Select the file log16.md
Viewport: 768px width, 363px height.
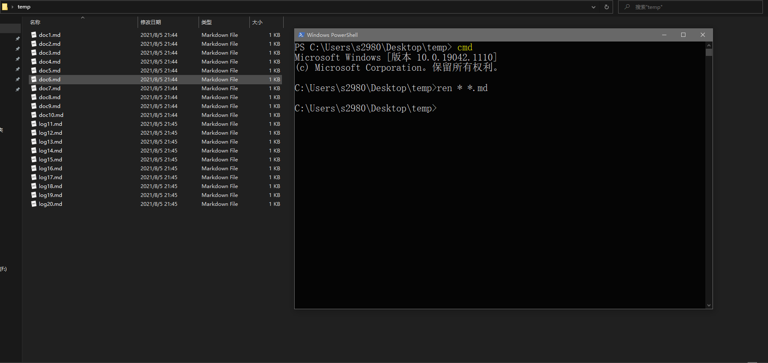(50, 168)
